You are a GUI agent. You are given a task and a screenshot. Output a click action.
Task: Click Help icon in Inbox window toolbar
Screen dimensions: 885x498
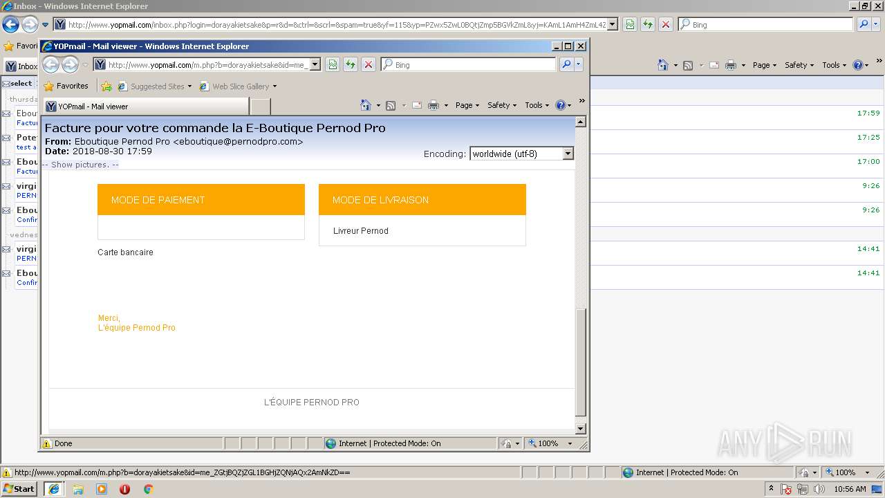pyautogui.click(x=858, y=65)
